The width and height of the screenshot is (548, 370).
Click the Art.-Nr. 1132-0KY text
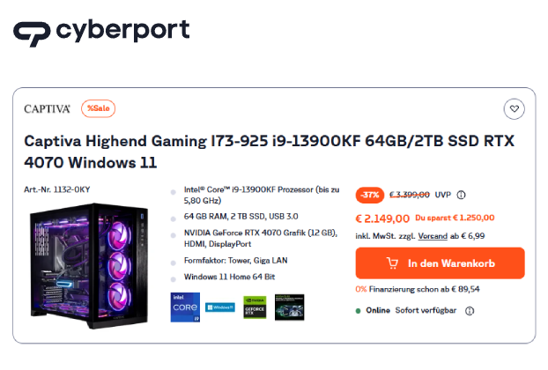pos(57,189)
